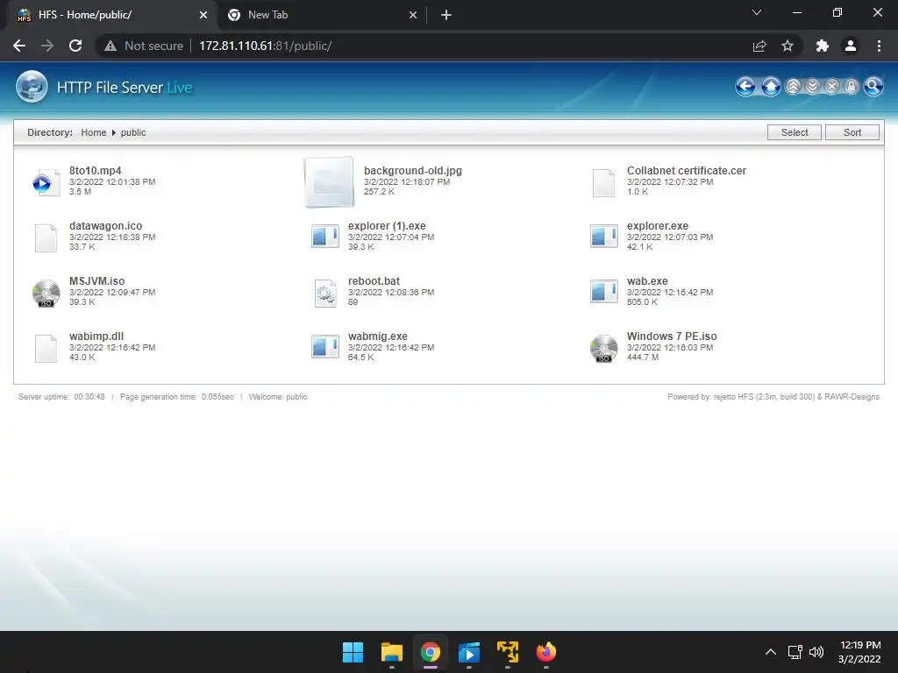This screenshot has height=673, width=898.
Task: Click the browser back arrow
Action: point(19,46)
